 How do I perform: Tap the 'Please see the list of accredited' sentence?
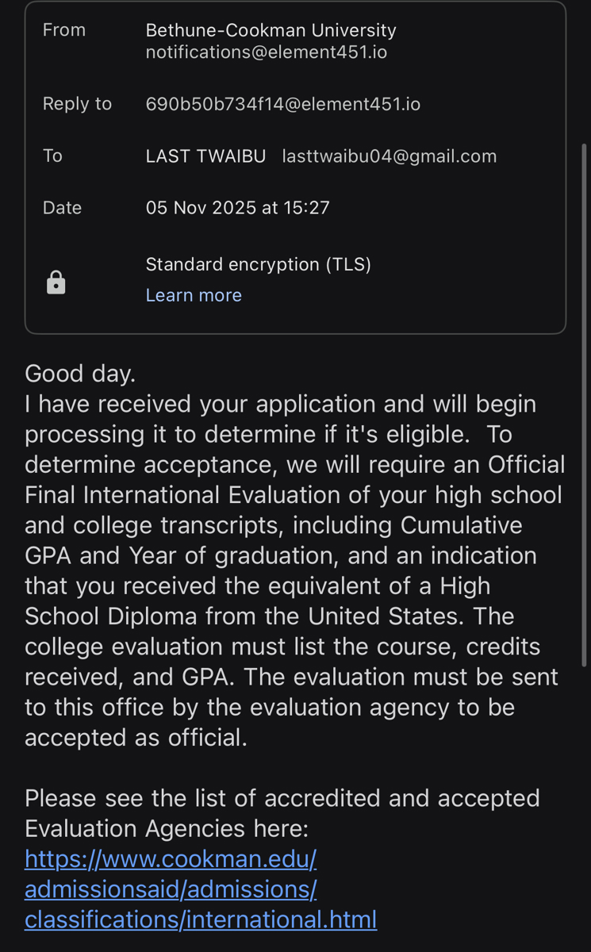[282, 798]
